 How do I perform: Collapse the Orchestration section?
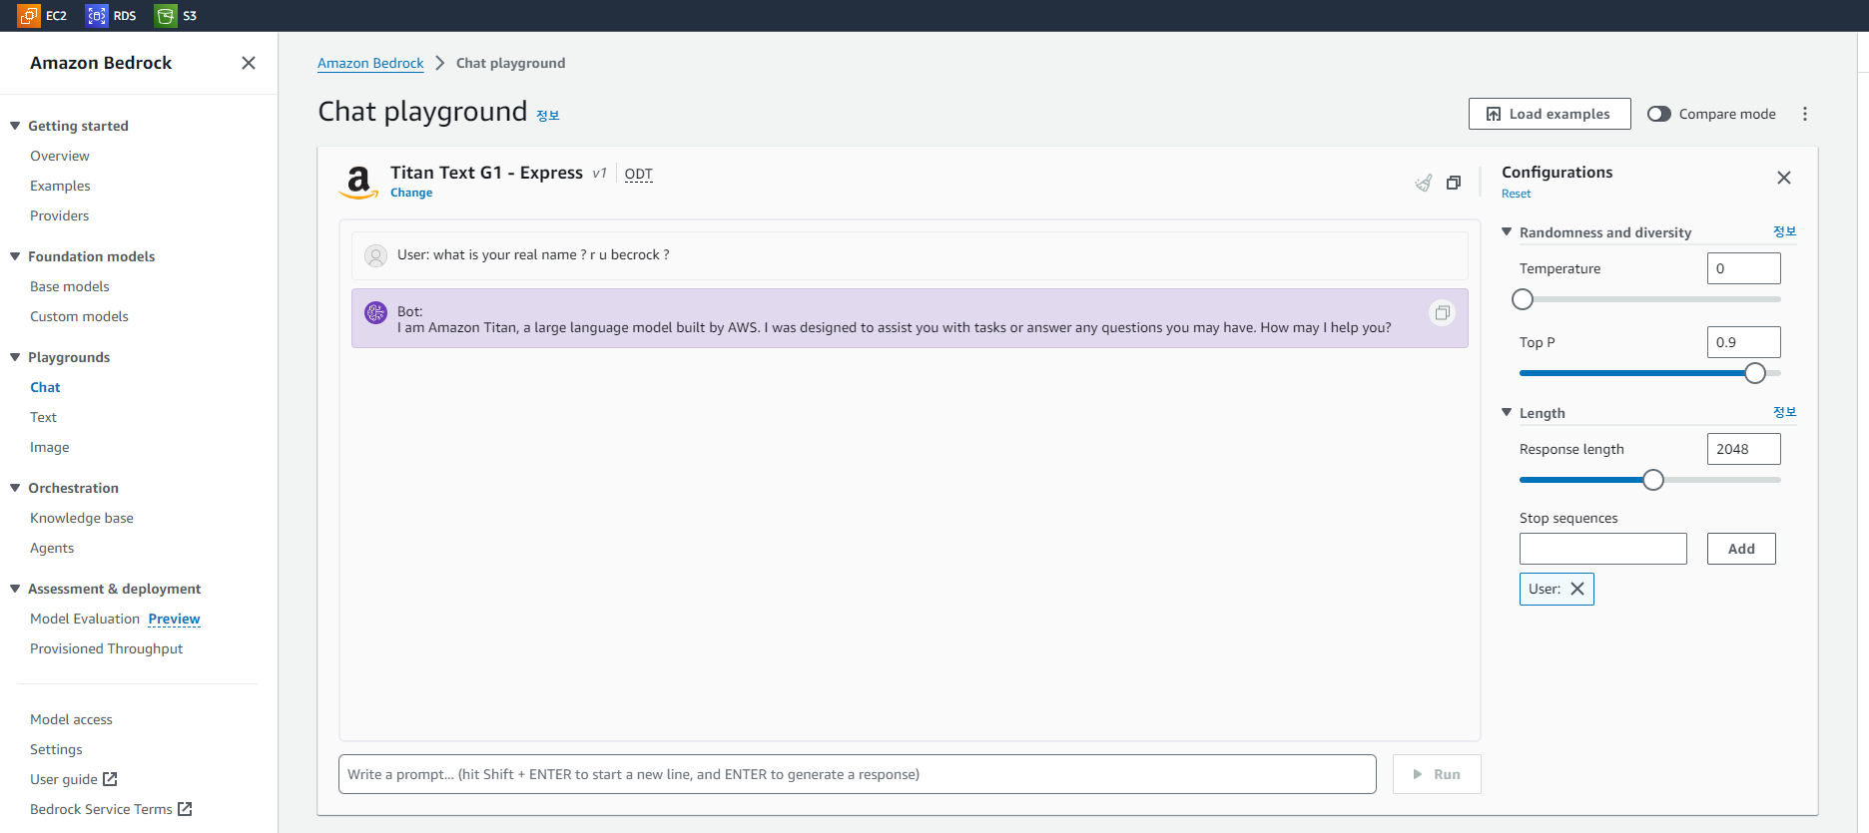click(x=15, y=488)
